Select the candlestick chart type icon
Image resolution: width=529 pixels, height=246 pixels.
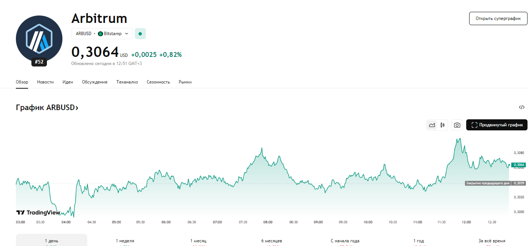[x=442, y=125]
